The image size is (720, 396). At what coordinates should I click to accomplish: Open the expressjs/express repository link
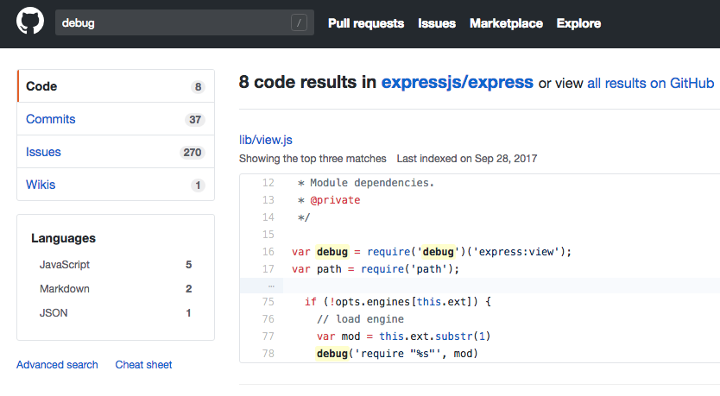pyautogui.click(x=457, y=83)
